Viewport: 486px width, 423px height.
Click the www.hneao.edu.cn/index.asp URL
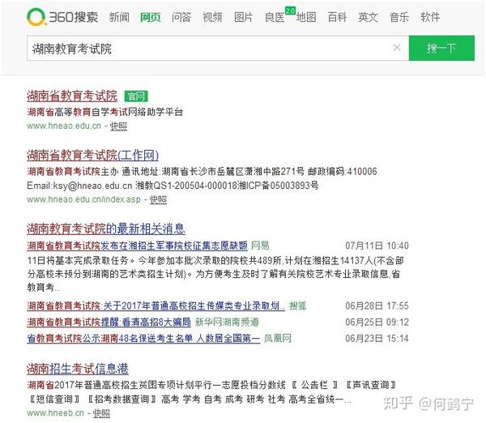[83, 199]
